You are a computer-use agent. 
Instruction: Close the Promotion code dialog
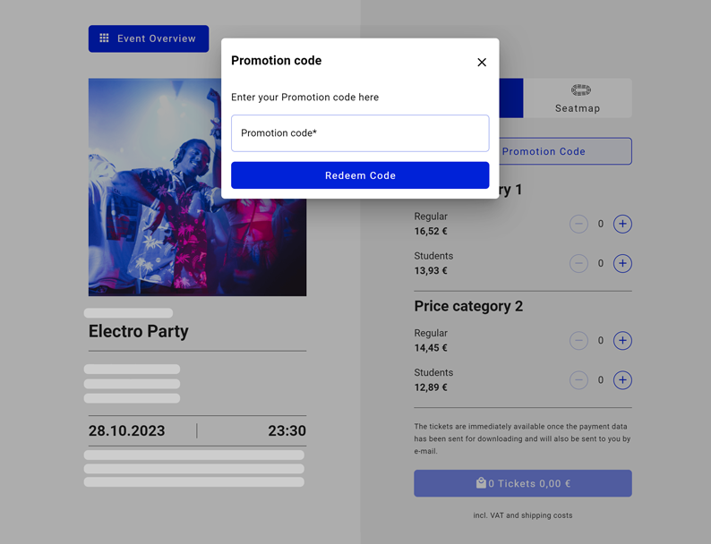click(x=482, y=63)
